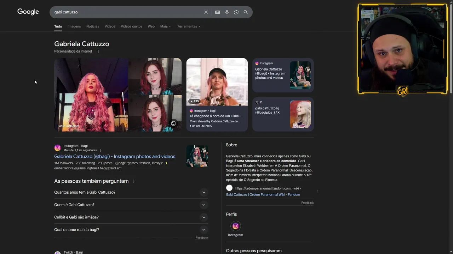
Task: Click Feedback under the Sobre panel
Action: (308, 203)
